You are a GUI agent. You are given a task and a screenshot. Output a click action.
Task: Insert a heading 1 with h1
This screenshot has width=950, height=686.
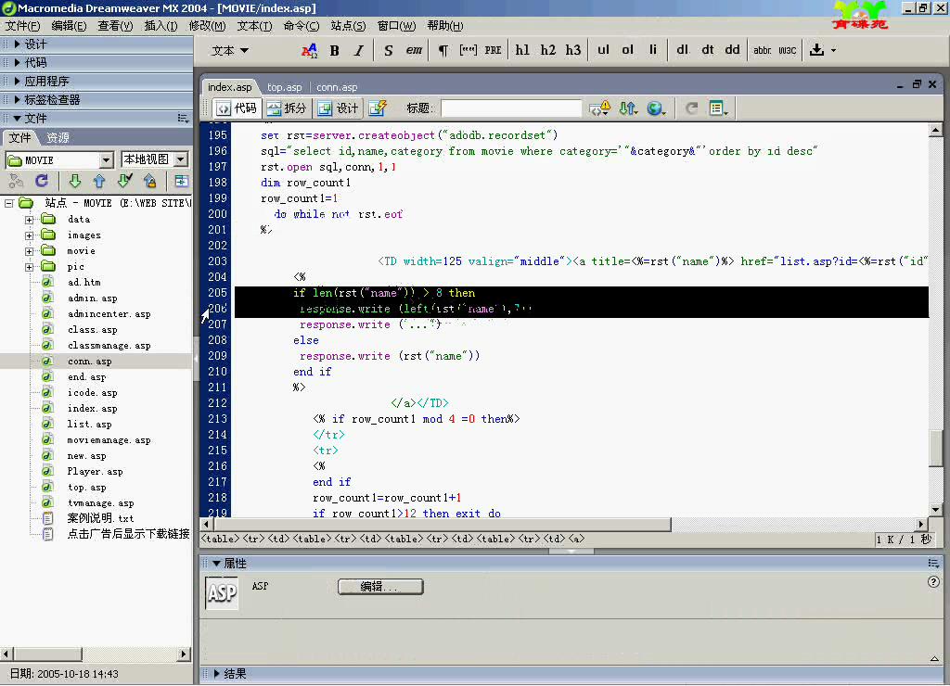tap(522, 50)
